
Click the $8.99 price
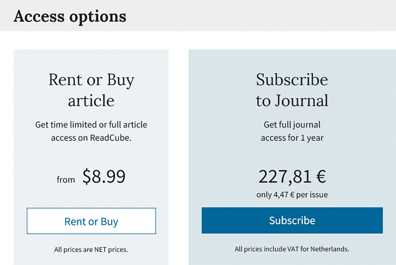(x=104, y=177)
